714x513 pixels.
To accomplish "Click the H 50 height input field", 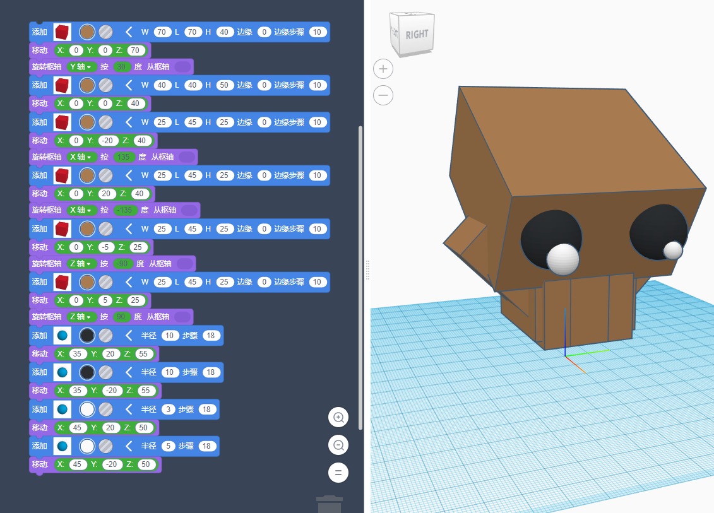I will pos(225,85).
